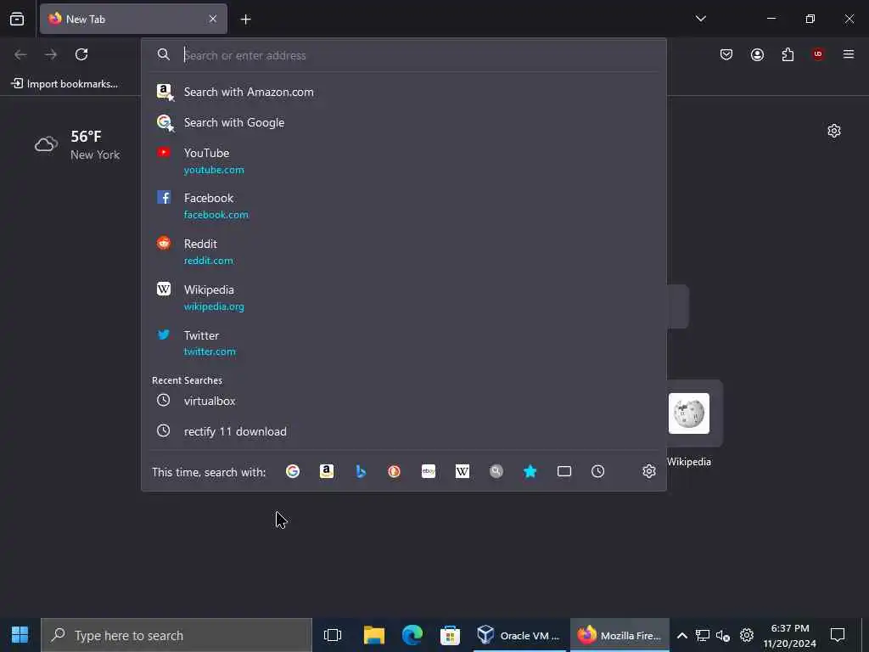869x652 pixels.
Task: Expand the list all tabs chevron
Action: tap(700, 19)
